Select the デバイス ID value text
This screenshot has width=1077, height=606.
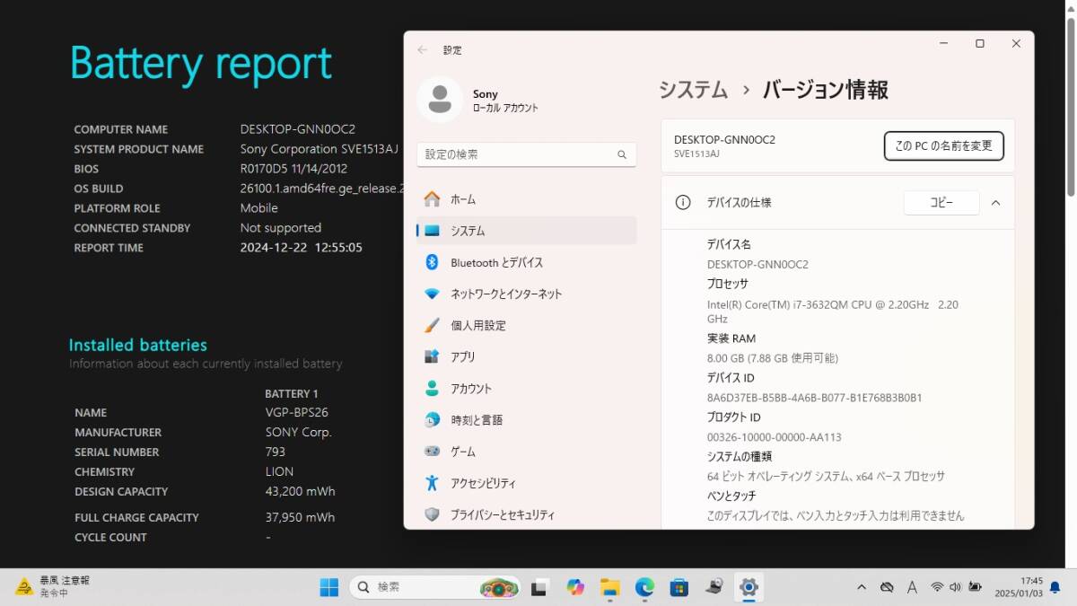coord(814,398)
